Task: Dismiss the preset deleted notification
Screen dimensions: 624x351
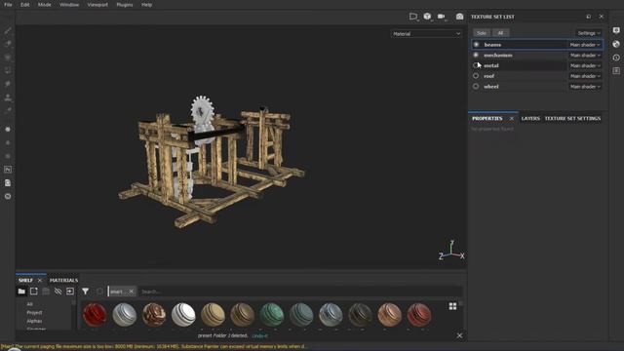Action: (459, 335)
